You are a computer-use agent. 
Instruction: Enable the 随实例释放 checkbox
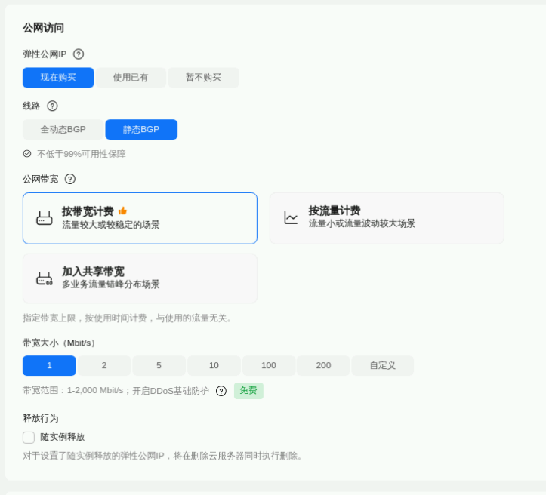29,438
